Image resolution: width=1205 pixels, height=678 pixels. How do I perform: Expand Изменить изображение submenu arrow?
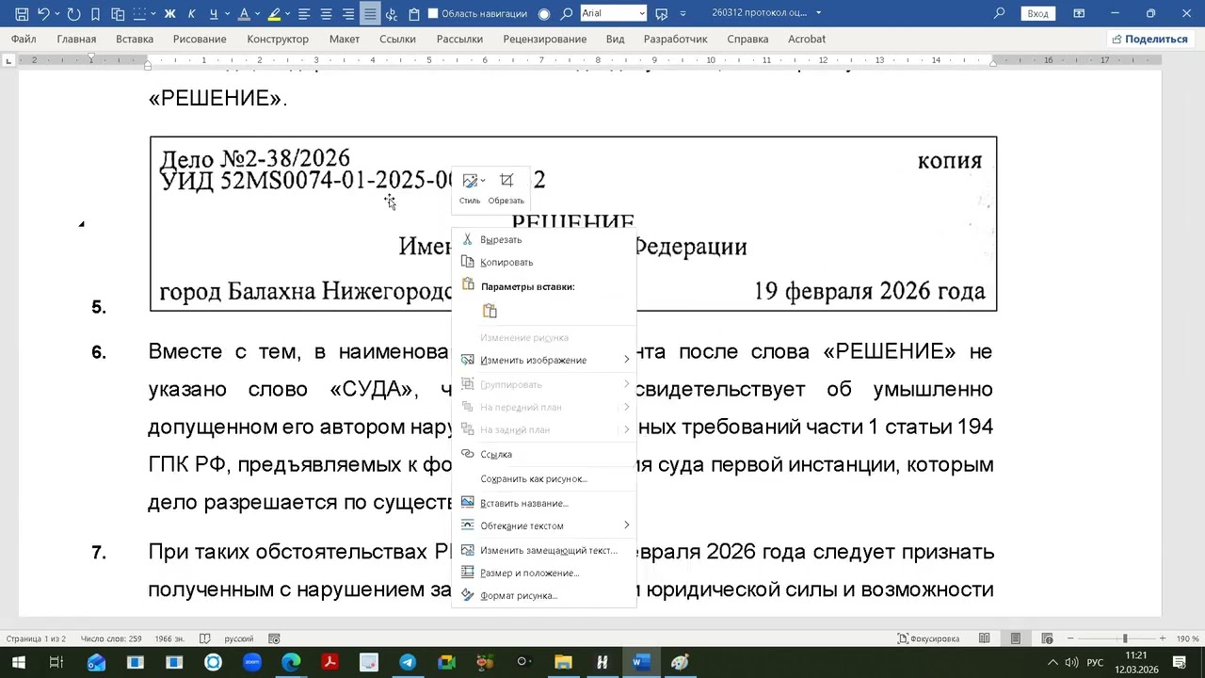click(x=626, y=360)
